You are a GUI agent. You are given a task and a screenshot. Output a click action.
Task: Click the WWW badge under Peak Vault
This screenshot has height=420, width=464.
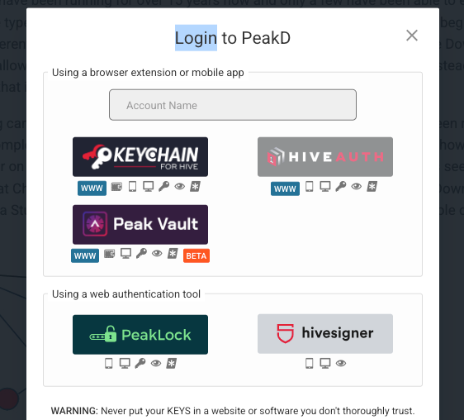(85, 255)
